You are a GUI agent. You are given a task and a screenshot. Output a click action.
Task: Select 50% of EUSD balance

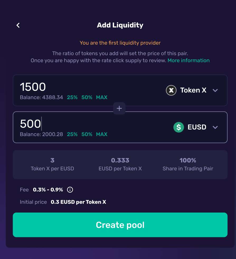[x=87, y=134]
